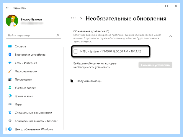This screenshot has width=183, height=137.
Task: Select Персонализация menu item
Action: 26,71
